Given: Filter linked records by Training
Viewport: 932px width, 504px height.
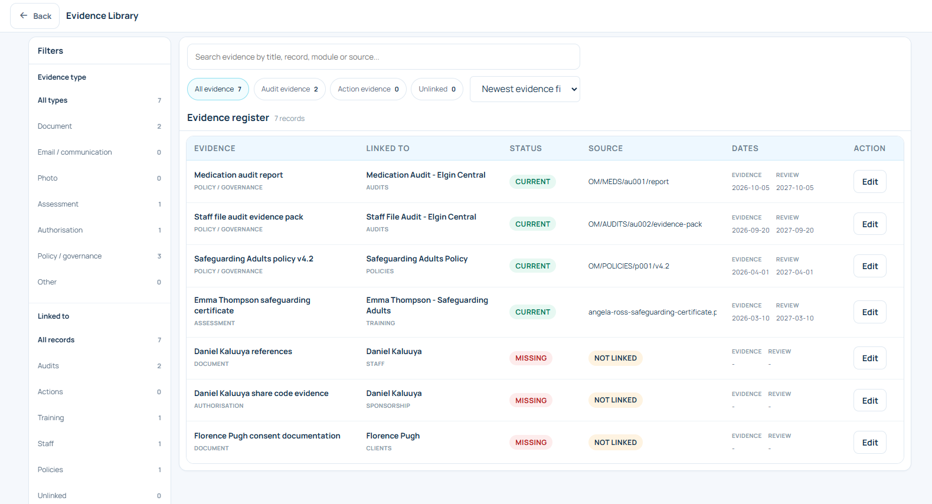Looking at the screenshot, I should coord(99,418).
